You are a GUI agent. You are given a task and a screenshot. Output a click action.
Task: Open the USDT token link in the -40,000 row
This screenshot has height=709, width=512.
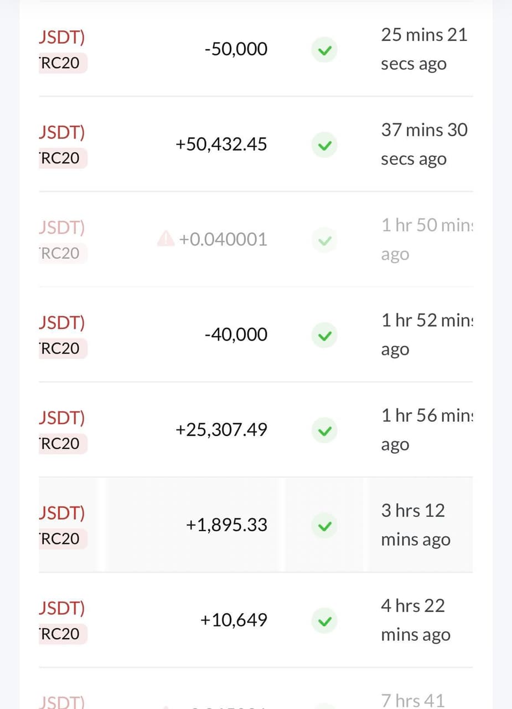pos(62,323)
